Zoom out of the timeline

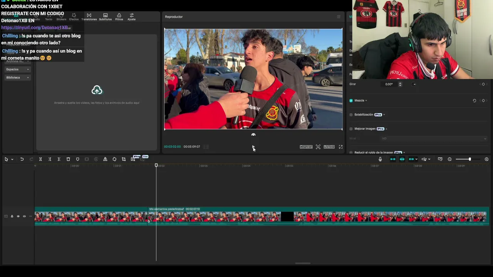coord(449,159)
